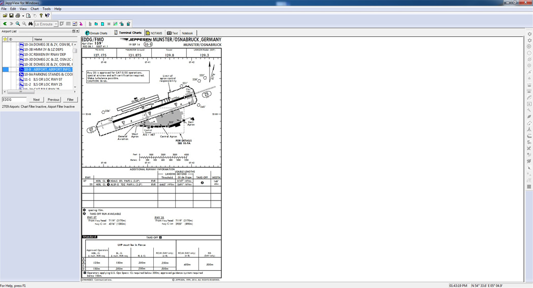Click the binoculars Find icon
Screen dimensions: 533x288
[30, 24]
